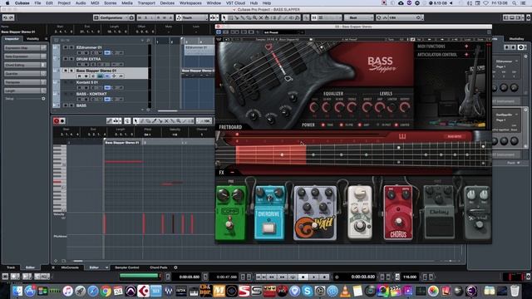Open the Configurations dropdown in the toolbar
The image size is (532, 299).
pos(114,17)
